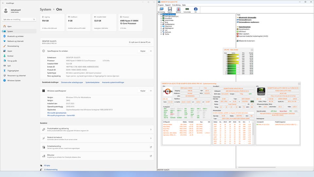Open the Rapport menu in HWiNFO
Image resolution: width=314 pixels, height=177 pixels.
point(168,5)
